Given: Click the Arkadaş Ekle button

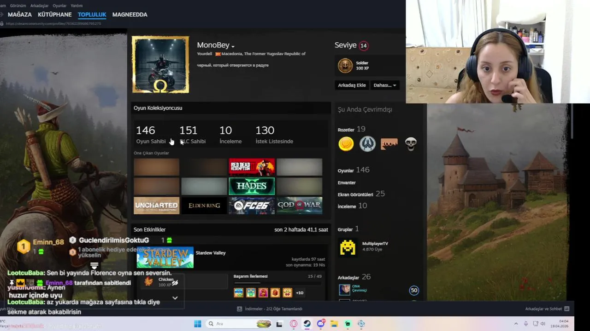Looking at the screenshot, I should tap(352, 85).
